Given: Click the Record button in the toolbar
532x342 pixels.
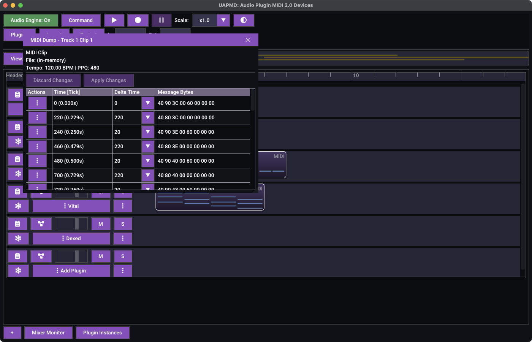Looking at the screenshot, I should click(x=138, y=20).
